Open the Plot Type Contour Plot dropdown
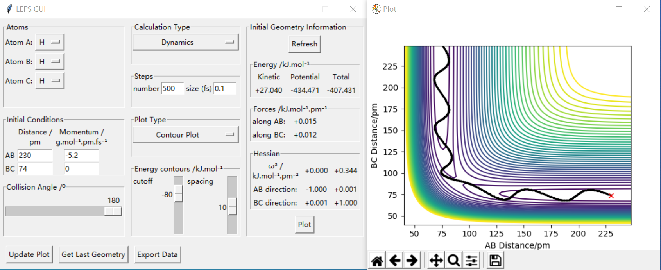The height and width of the screenshot is (270, 661). pos(186,135)
